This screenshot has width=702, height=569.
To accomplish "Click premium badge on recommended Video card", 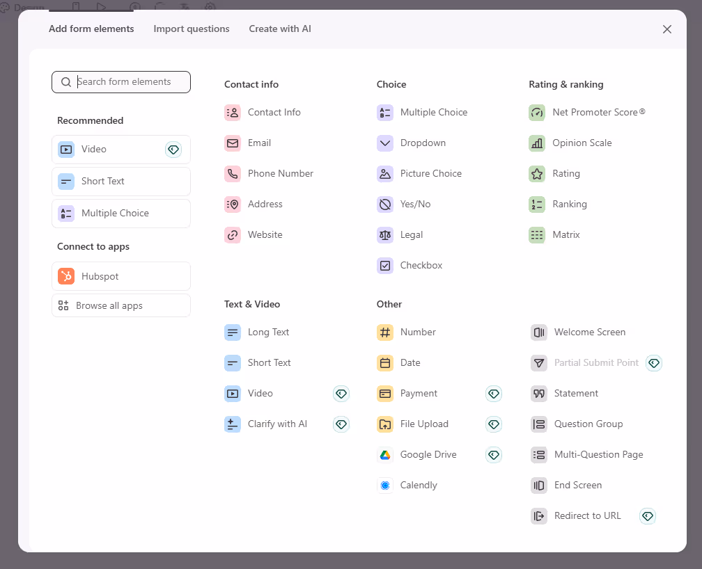I will tap(173, 150).
